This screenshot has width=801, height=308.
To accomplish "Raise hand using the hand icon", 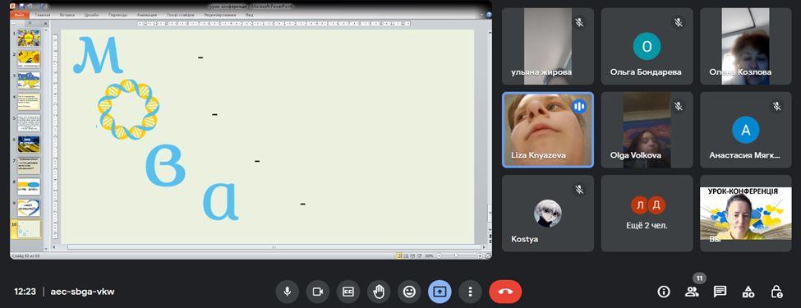I will pos(379,292).
